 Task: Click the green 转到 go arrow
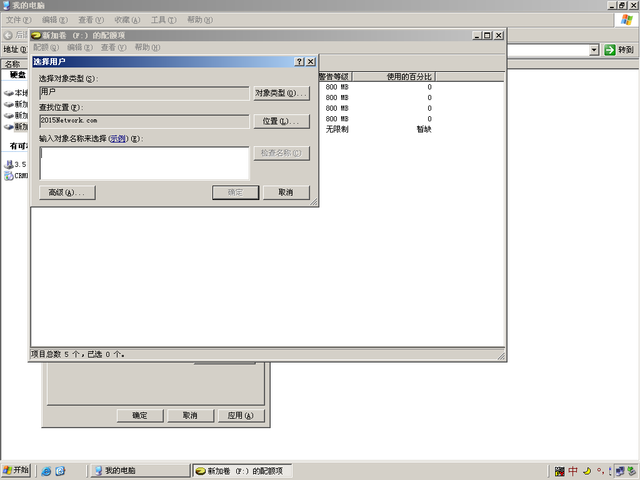pos(610,50)
